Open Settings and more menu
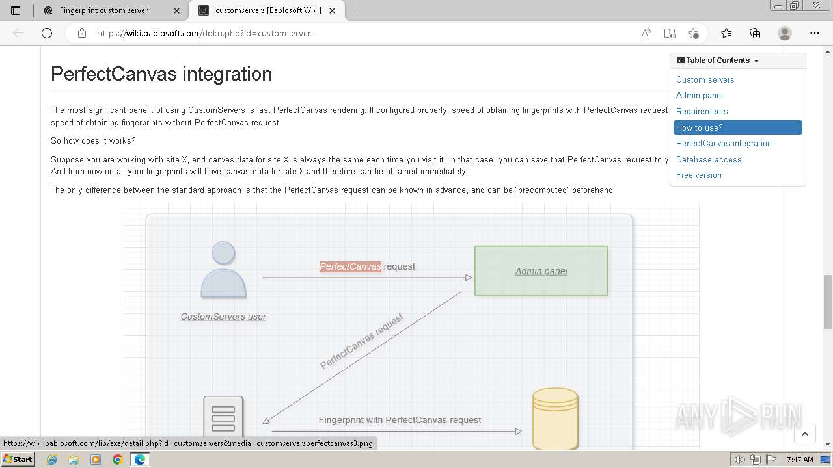 (x=815, y=33)
